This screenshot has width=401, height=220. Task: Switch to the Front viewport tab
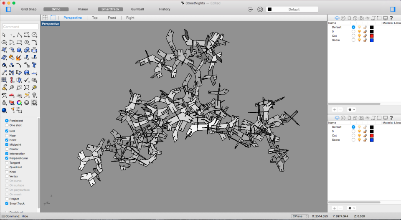(x=112, y=18)
